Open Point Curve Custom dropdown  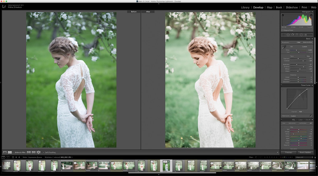coord(294,116)
